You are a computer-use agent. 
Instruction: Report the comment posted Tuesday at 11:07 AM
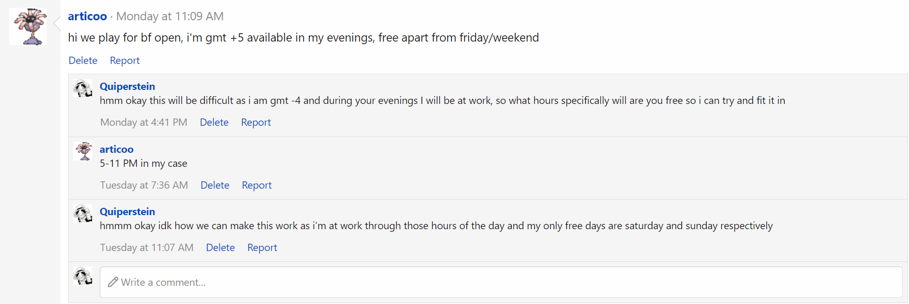click(x=262, y=247)
